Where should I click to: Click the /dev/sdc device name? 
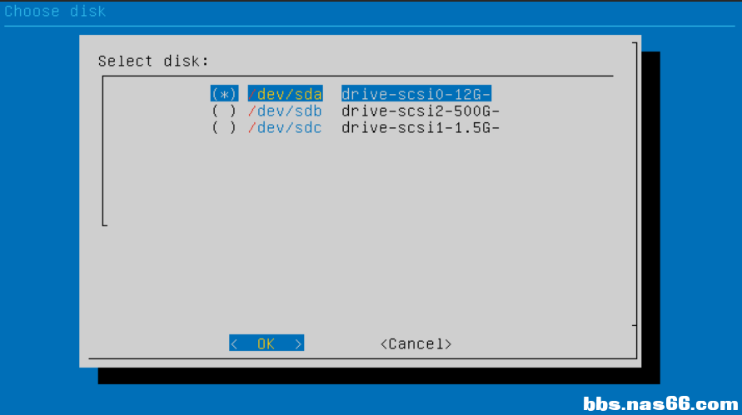(x=285, y=127)
